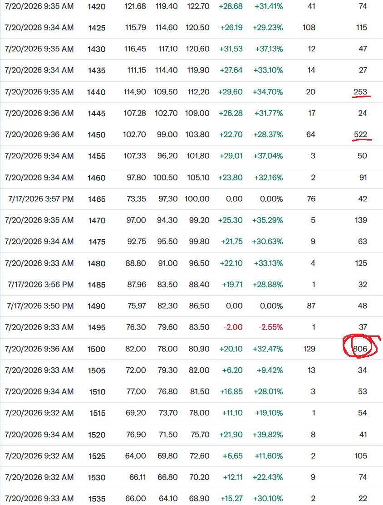Click the ask price 68.90
Image resolution: width=383 pixels, height=505 pixels.
click(x=199, y=499)
